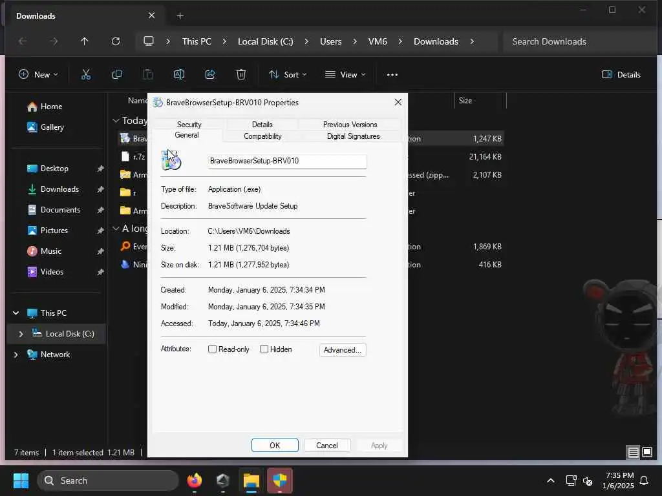The width and height of the screenshot is (662, 496).
Task: Click Cancel in Properties dialog
Action: tap(326, 446)
